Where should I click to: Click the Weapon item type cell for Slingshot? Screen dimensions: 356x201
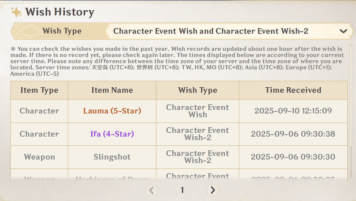click(39, 157)
